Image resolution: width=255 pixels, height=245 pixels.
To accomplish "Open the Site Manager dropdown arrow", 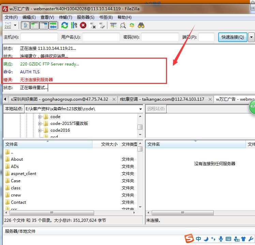I will click(x=15, y=25).
